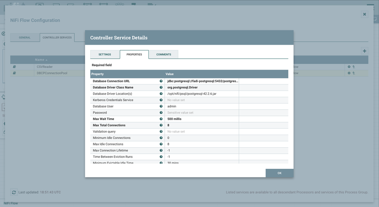
Task: Refresh the controller services list
Action: pyautogui.click(x=14, y=192)
